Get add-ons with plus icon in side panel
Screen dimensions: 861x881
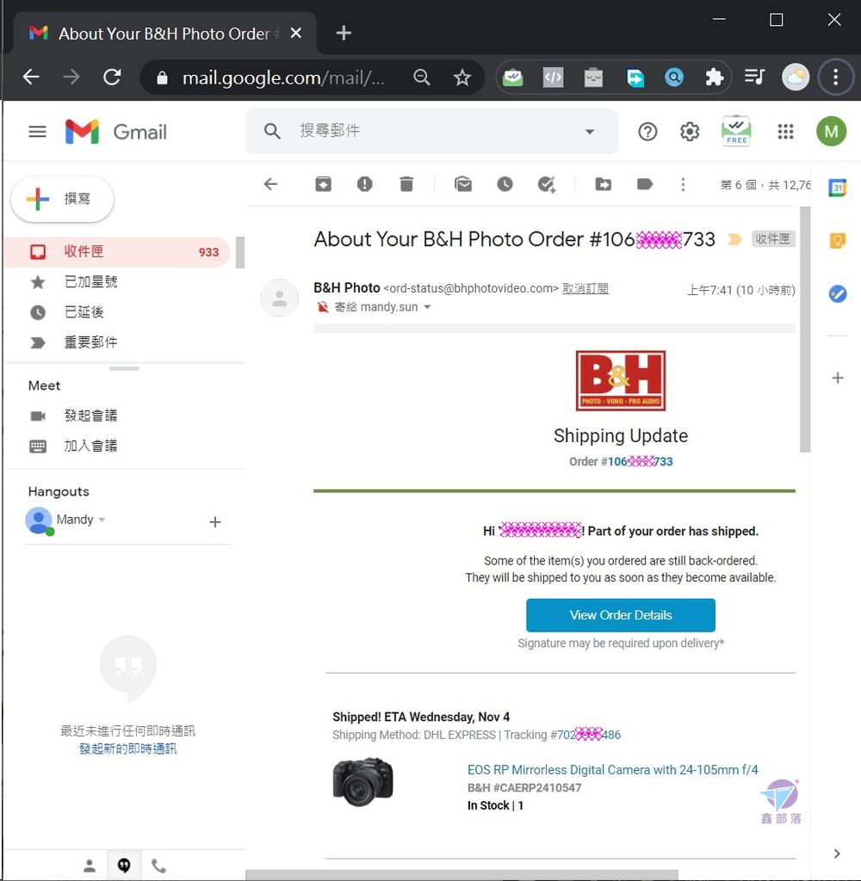(838, 378)
